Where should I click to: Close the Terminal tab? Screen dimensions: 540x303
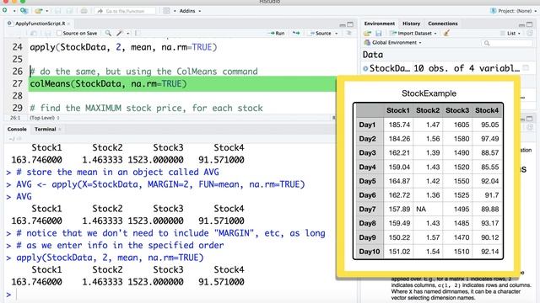60,129
